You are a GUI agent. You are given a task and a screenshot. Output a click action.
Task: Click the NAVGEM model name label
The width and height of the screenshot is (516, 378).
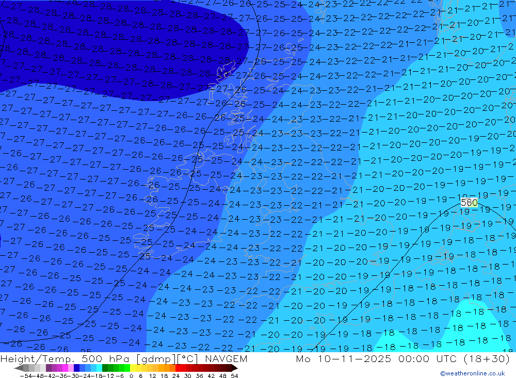point(226,358)
